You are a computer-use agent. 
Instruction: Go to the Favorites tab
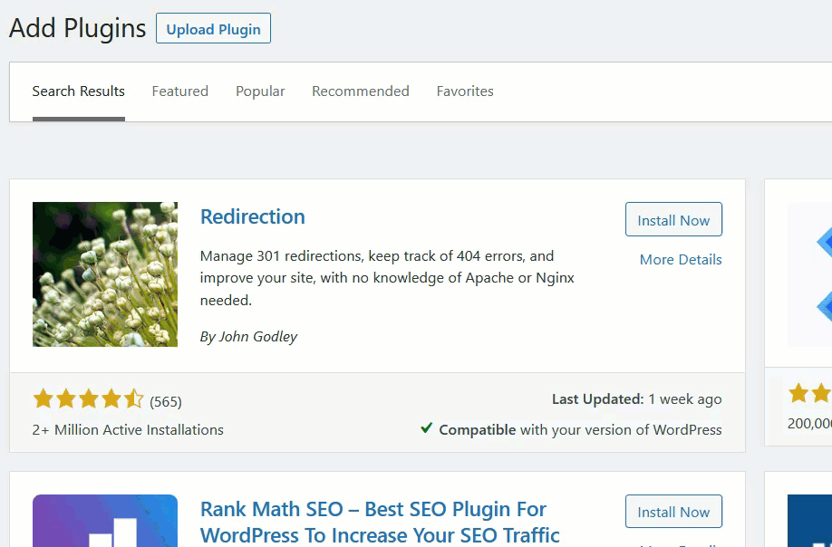tap(465, 91)
